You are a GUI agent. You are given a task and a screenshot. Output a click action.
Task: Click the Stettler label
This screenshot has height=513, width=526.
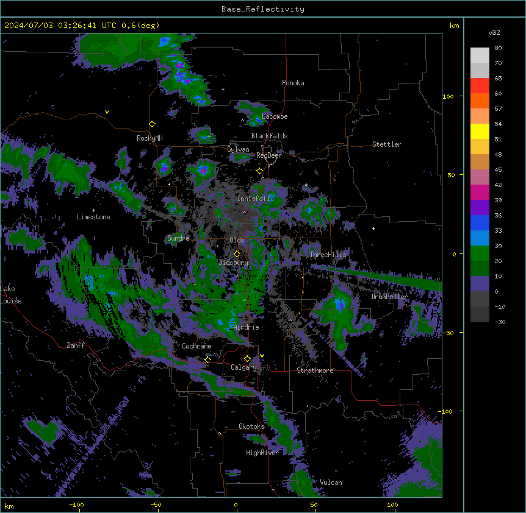(387, 144)
